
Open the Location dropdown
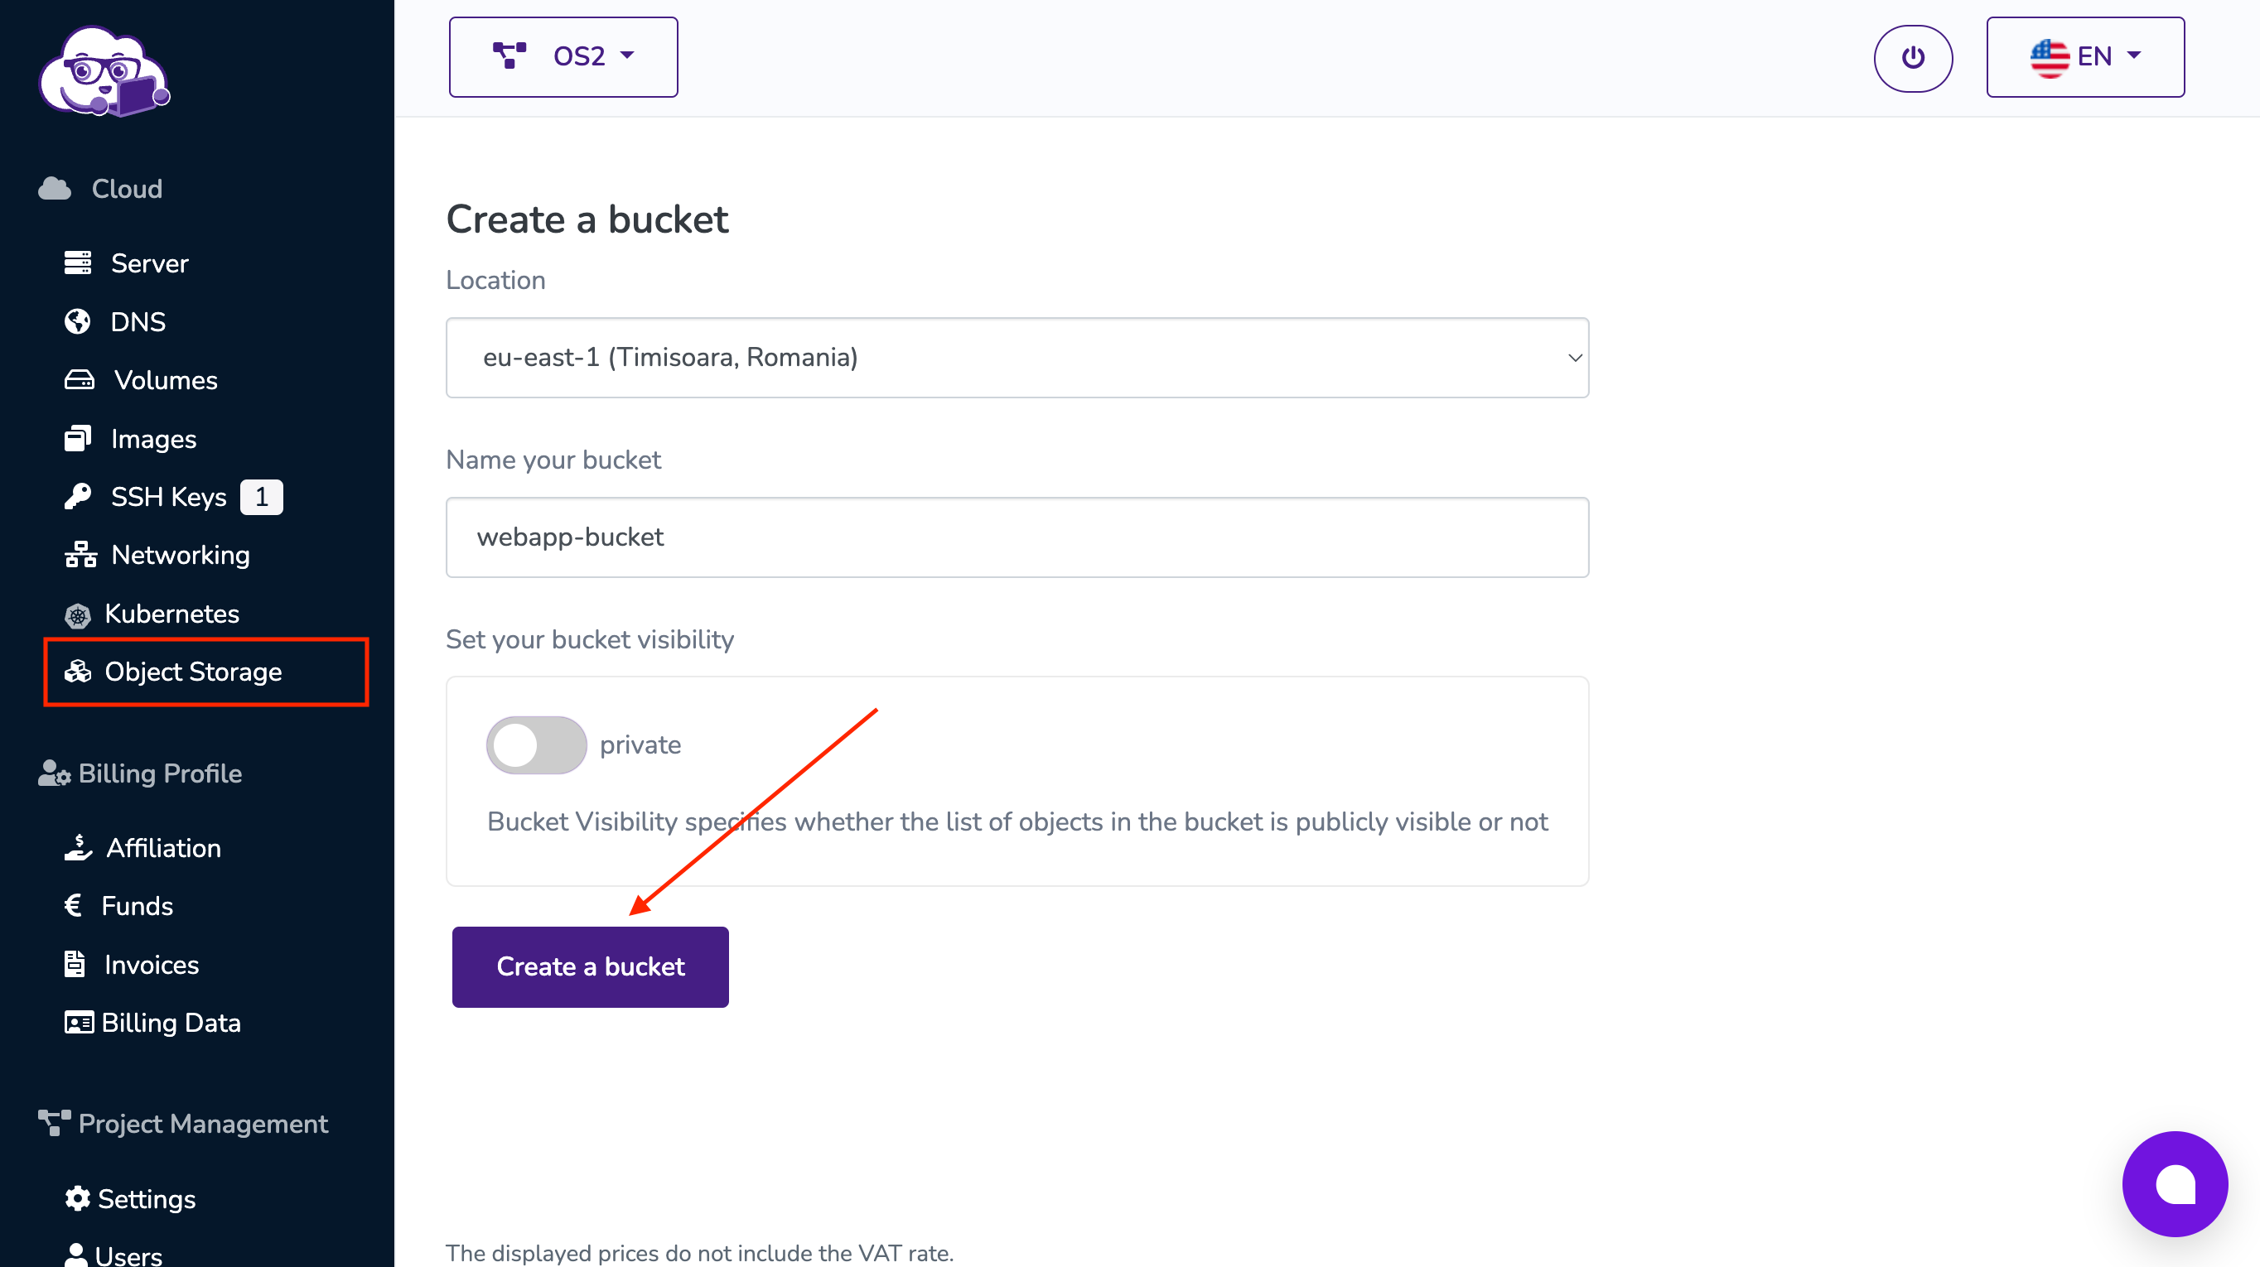coord(1016,357)
